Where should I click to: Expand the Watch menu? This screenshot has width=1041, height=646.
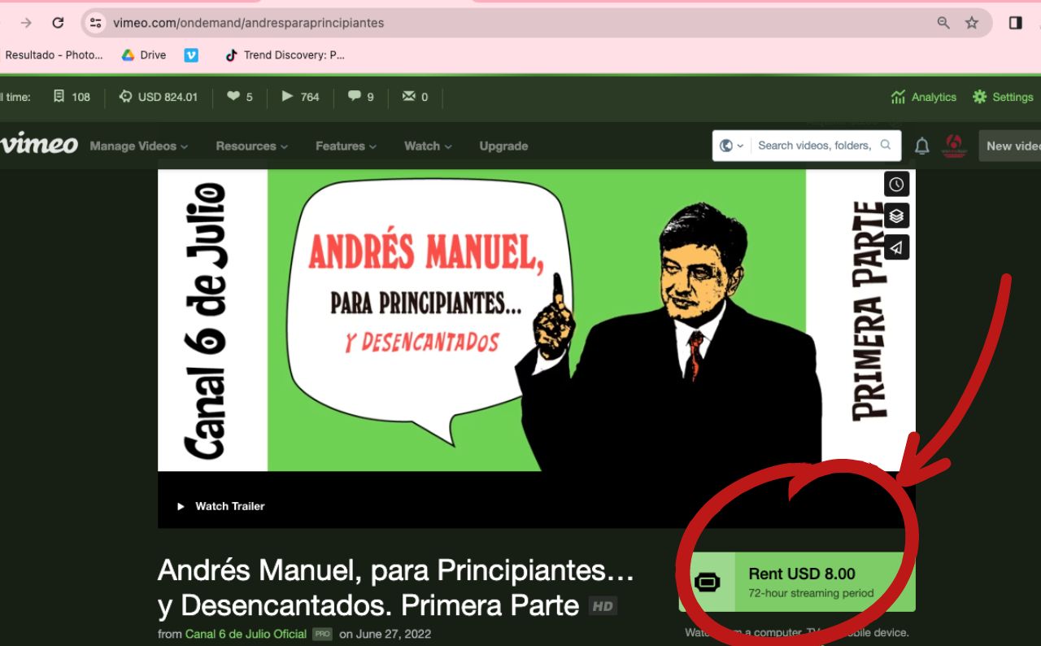pyautogui.click(x=428, y=146)
